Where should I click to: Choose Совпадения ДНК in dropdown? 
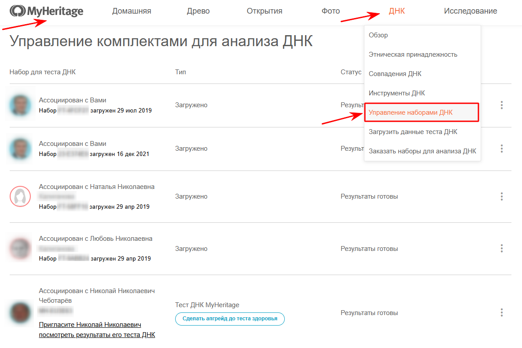tap(395, 74)
